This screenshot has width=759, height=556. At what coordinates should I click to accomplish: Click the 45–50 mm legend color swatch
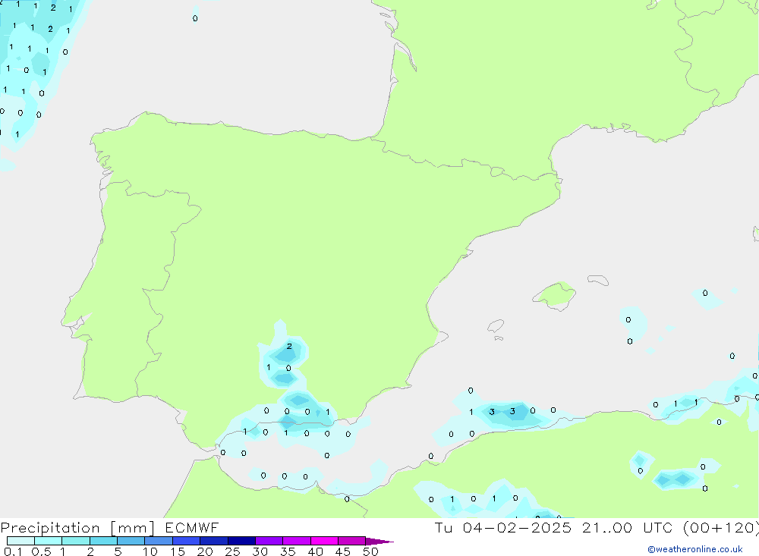tap(351, 541)
